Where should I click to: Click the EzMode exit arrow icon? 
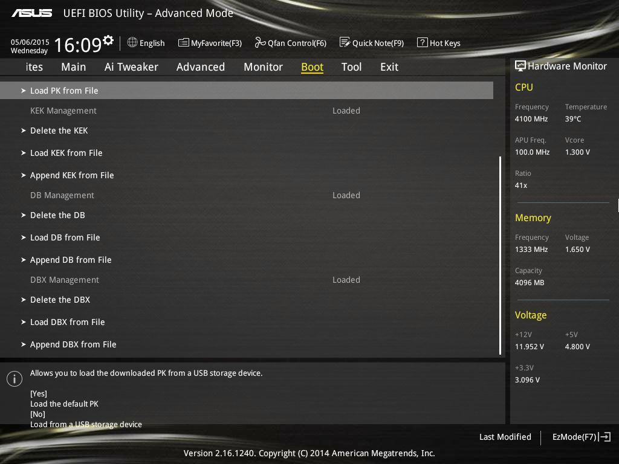[x=604, y=437]
